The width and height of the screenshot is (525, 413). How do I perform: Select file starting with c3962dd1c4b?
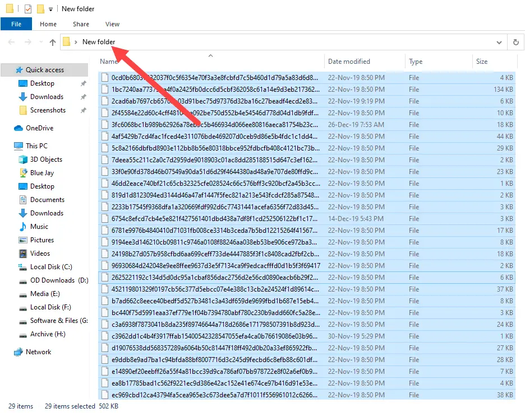point(307,336)
